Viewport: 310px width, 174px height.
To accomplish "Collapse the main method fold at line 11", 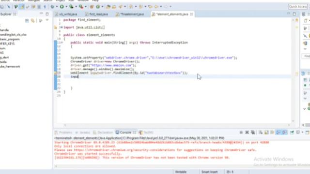I will [62, 43].
